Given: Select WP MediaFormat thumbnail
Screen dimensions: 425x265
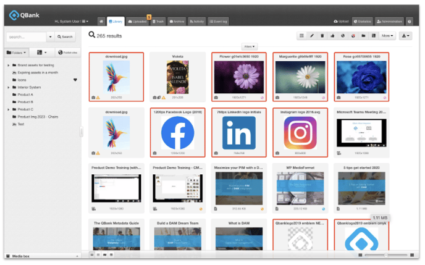Looking at the screenshot, I should 300,188.
